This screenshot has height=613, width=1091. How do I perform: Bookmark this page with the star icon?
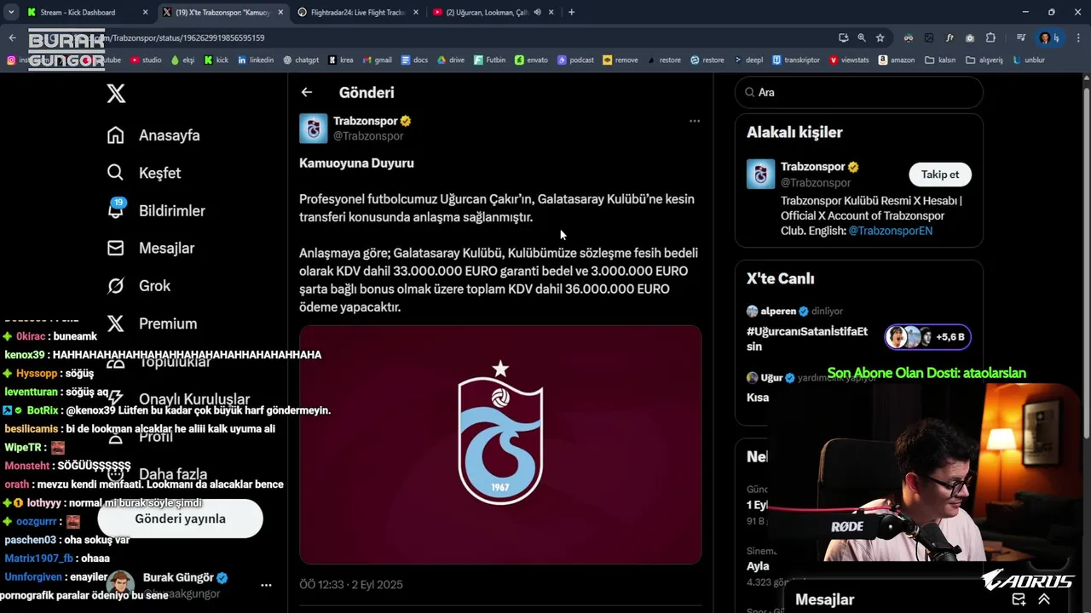pyautogui.click(x=880, y=37)
